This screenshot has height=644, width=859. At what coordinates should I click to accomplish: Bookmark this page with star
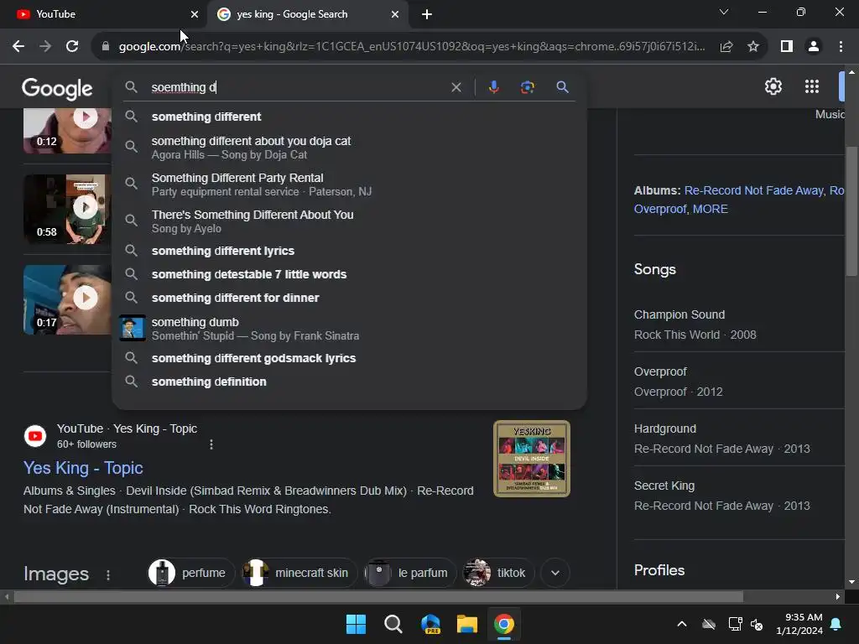pyautogui.click(x=753, y=46)
